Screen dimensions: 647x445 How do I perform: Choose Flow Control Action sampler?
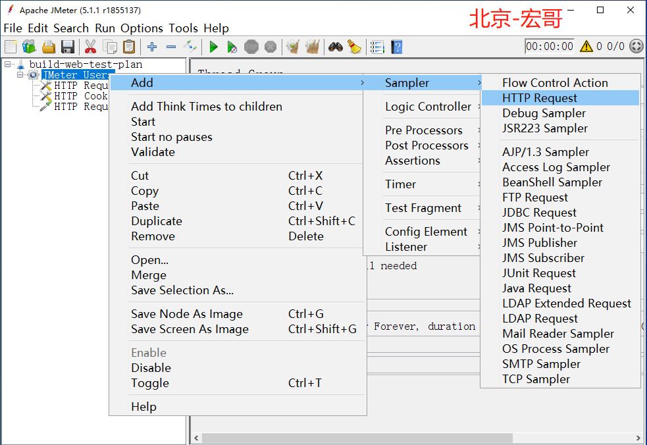pos(560,83)
